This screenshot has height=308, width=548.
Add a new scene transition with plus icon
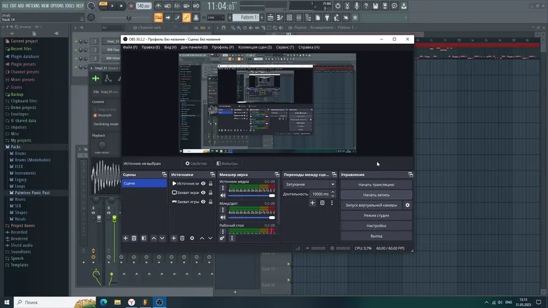click(312, 203)
